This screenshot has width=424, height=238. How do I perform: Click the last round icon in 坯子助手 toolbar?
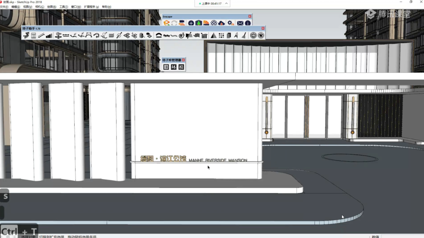pos(261,35)
